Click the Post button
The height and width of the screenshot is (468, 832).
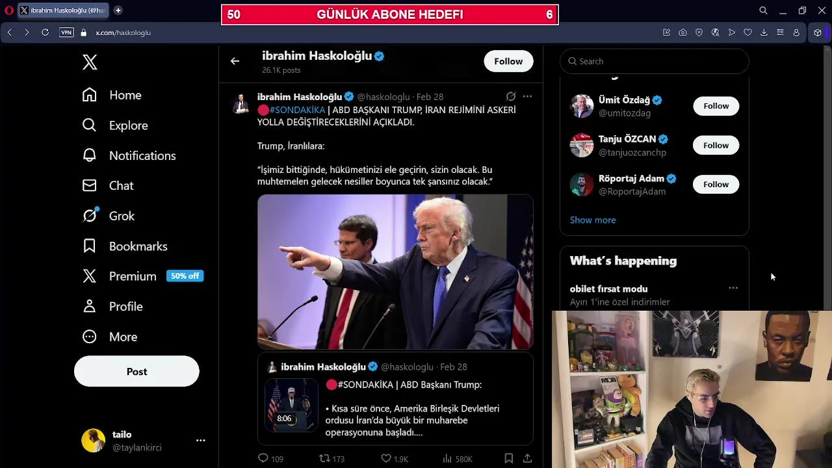(x=136, y=371)
